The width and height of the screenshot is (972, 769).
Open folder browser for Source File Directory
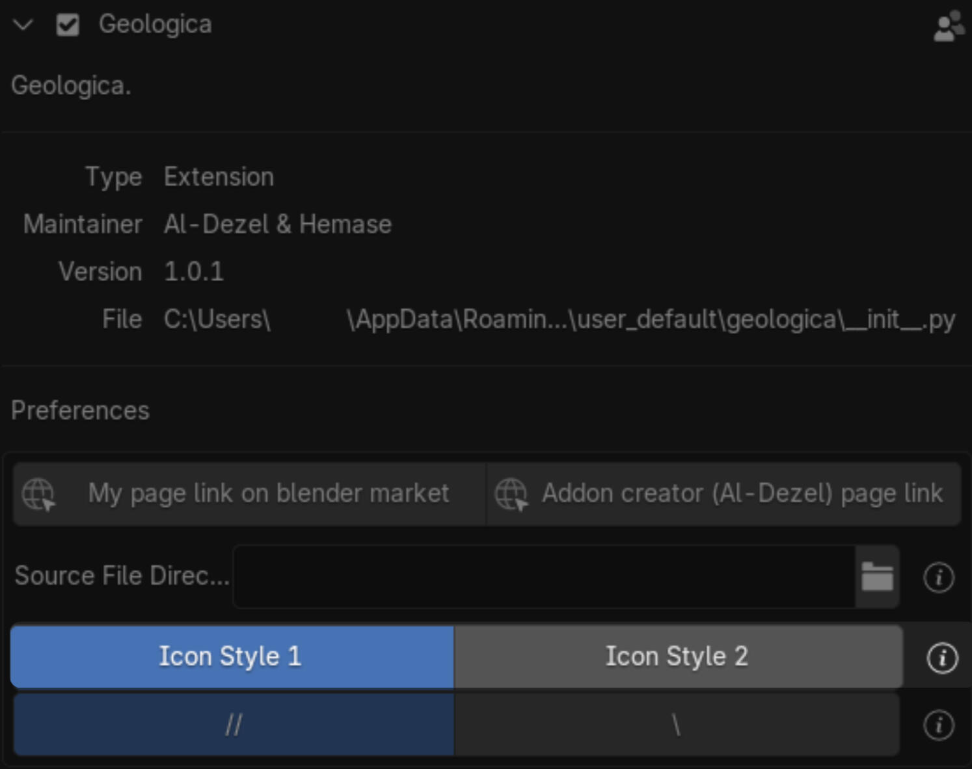(x=877, y=577)
